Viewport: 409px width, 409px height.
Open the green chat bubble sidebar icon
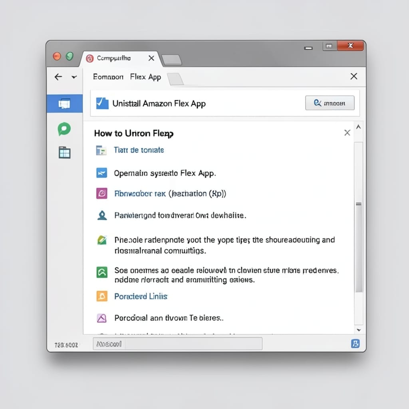point(64,129)
